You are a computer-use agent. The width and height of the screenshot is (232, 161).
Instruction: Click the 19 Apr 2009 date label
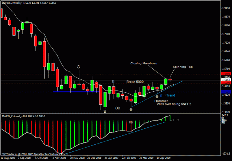164,158
